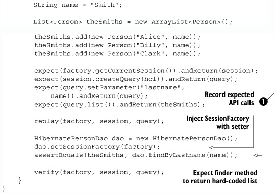Click the expect query.list() line
This screenshot has width=275, height=193.
119,105
